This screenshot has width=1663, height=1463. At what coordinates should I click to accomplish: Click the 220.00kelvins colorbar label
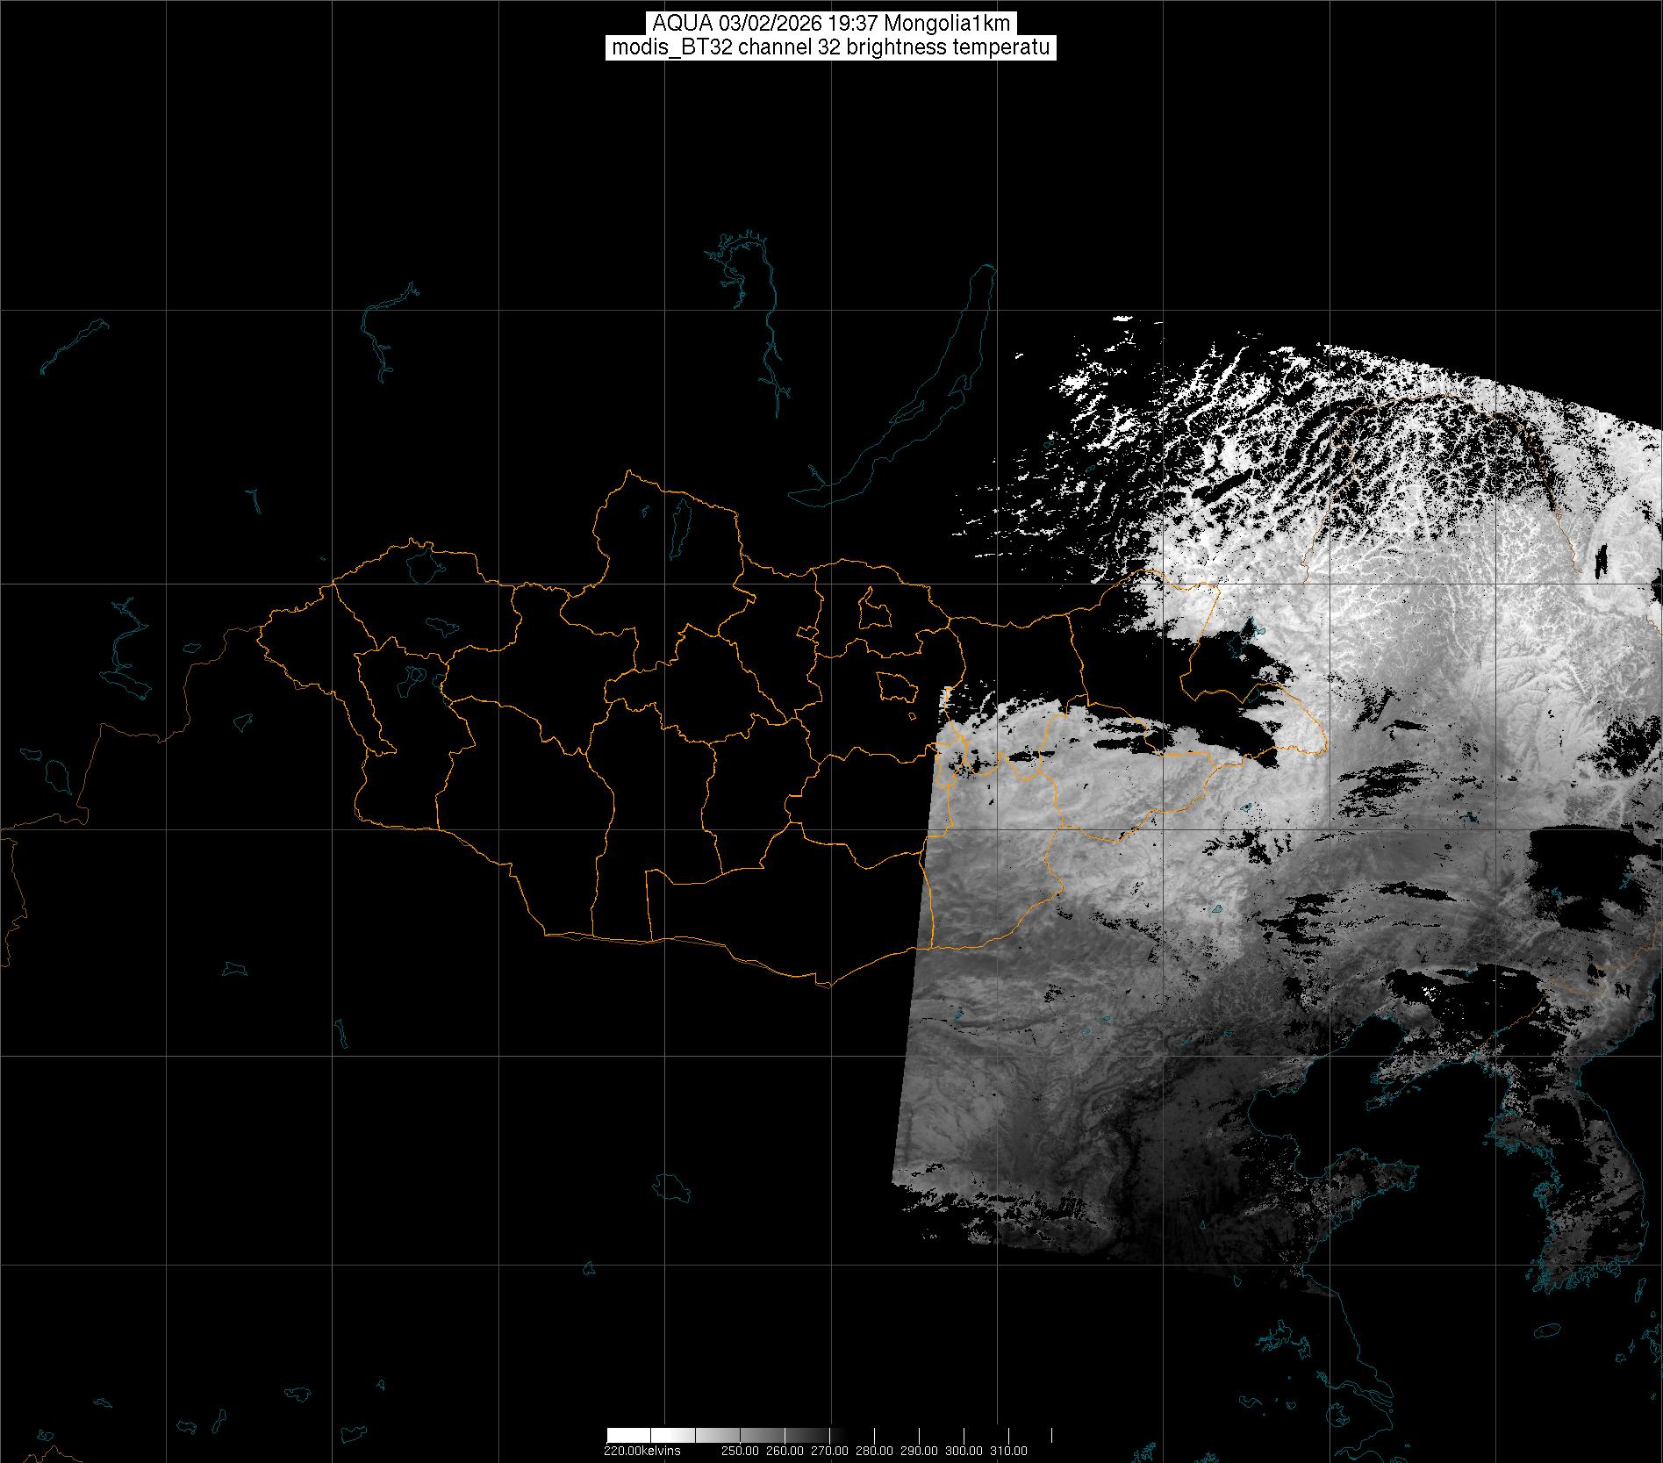click(642, 1451)
